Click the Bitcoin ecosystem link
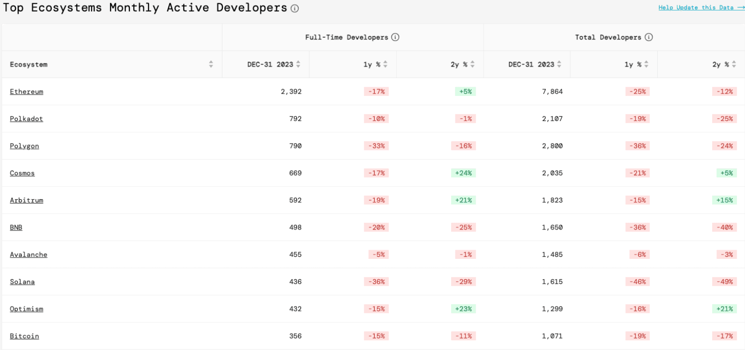 click(x=24, y=336)
